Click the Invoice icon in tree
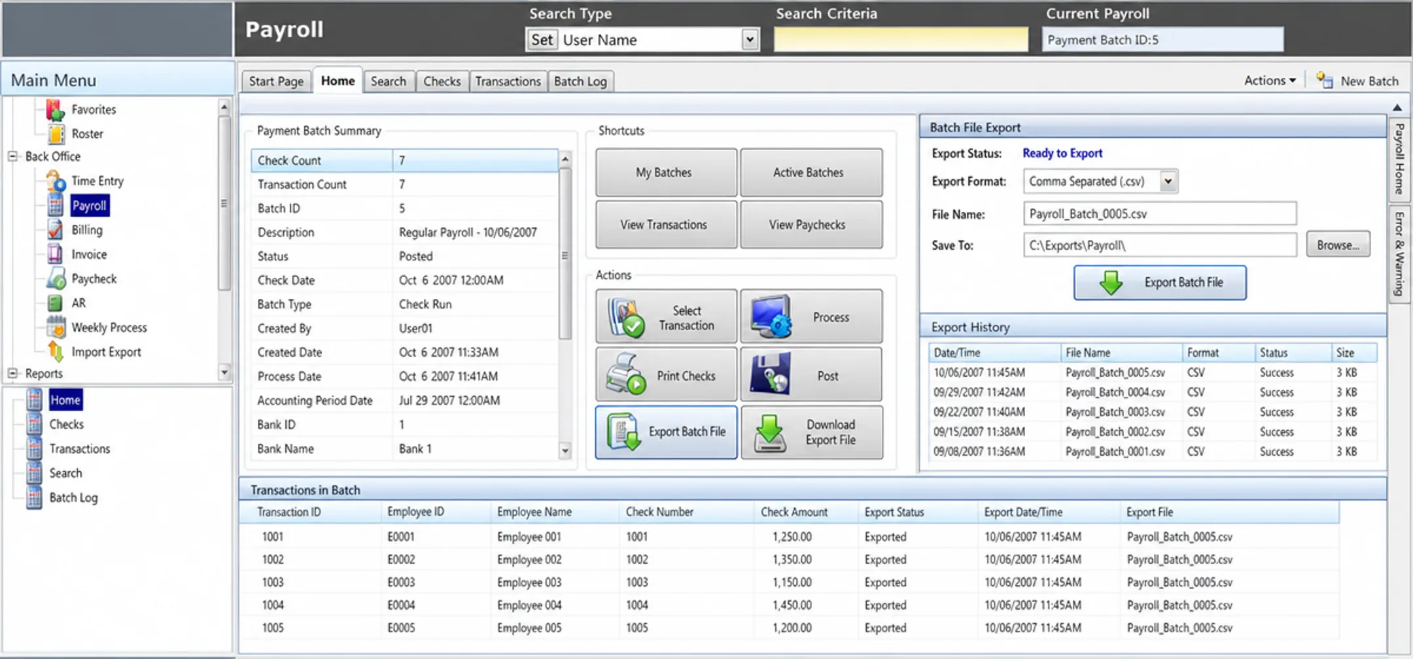 click(56, 254)
